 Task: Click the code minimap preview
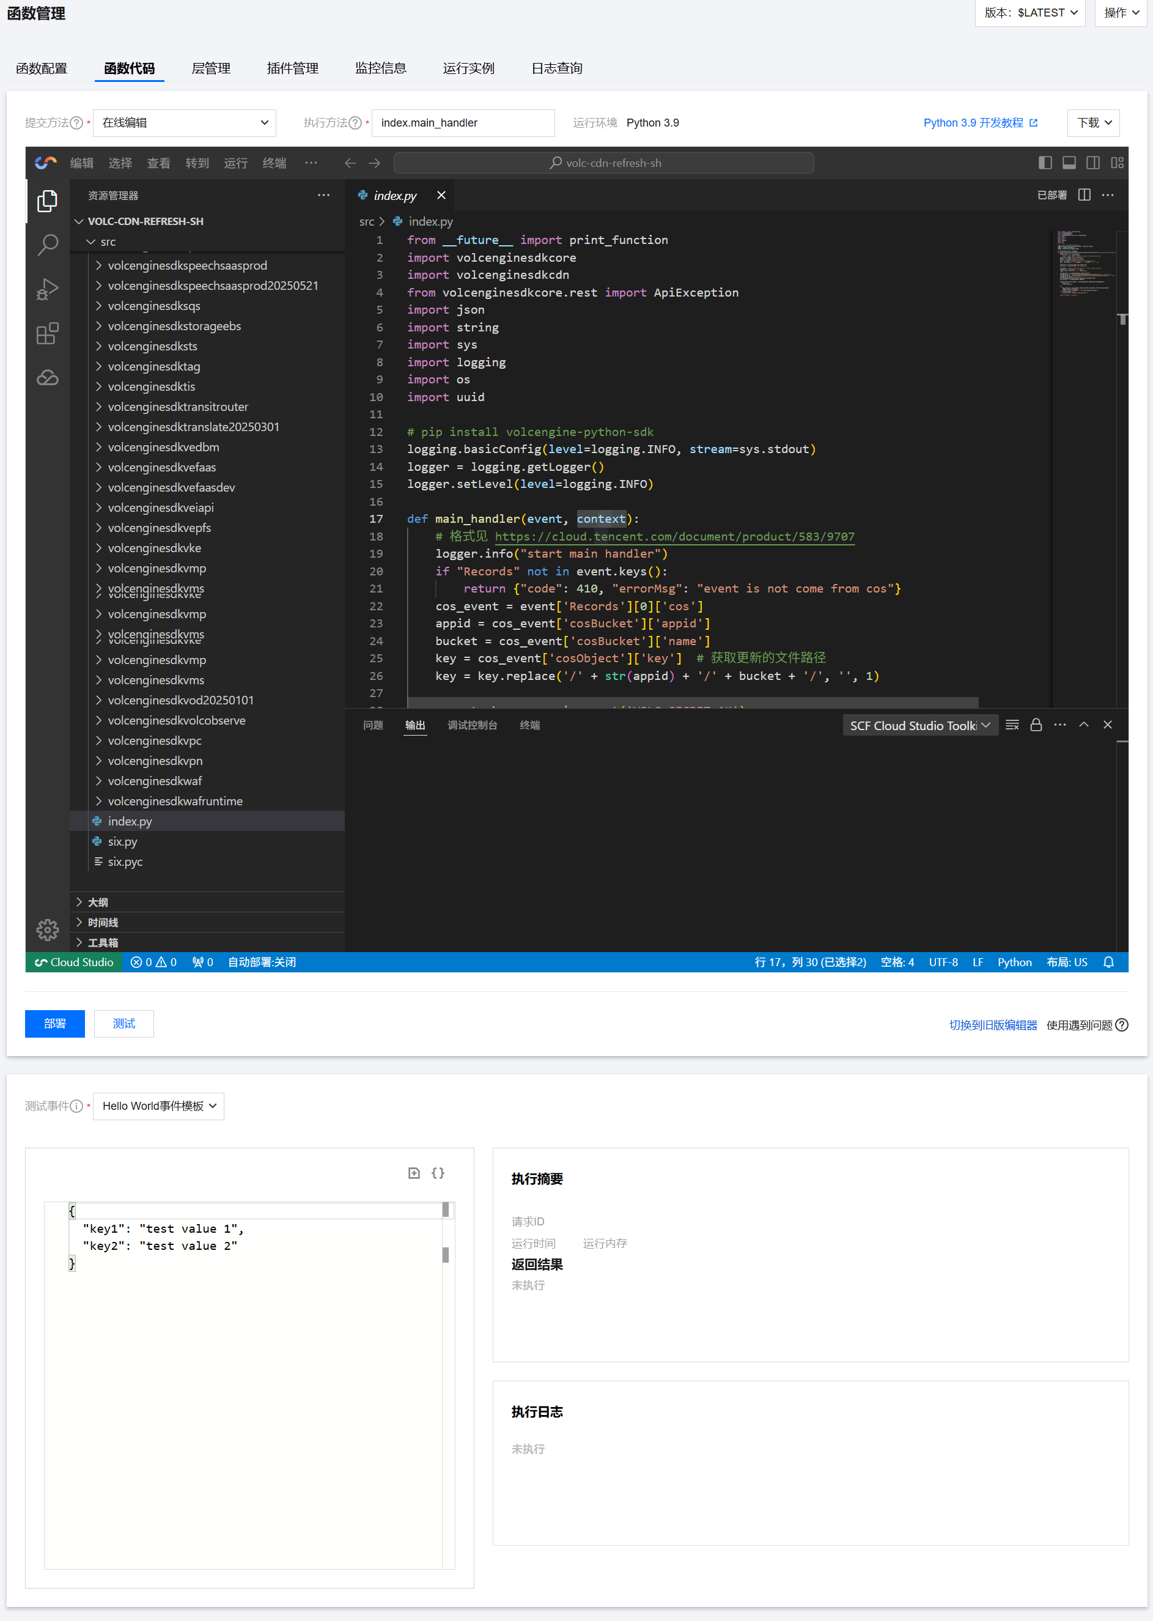pyautogui.click(x=1083, y=263)
